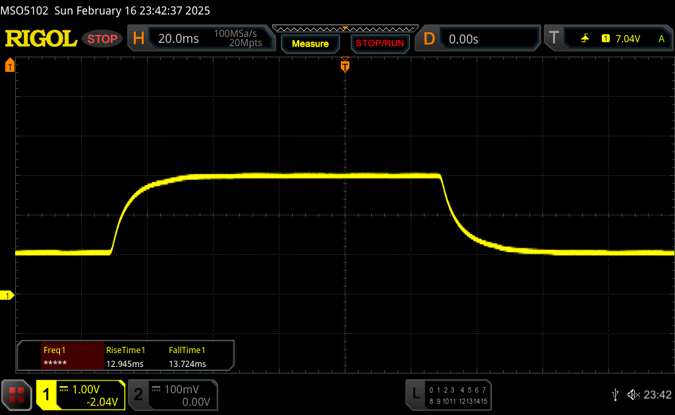The image size is (675, 415).
Task: Select the Freq1 measurement item
Action: click(x=61, y=356)
